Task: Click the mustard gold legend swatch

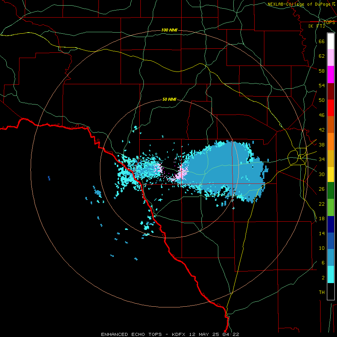Action: pos(331,158)
